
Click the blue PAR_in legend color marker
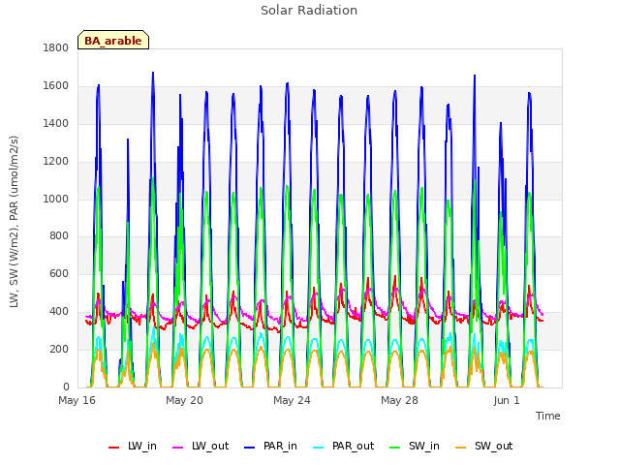click(x=250, y=448)
